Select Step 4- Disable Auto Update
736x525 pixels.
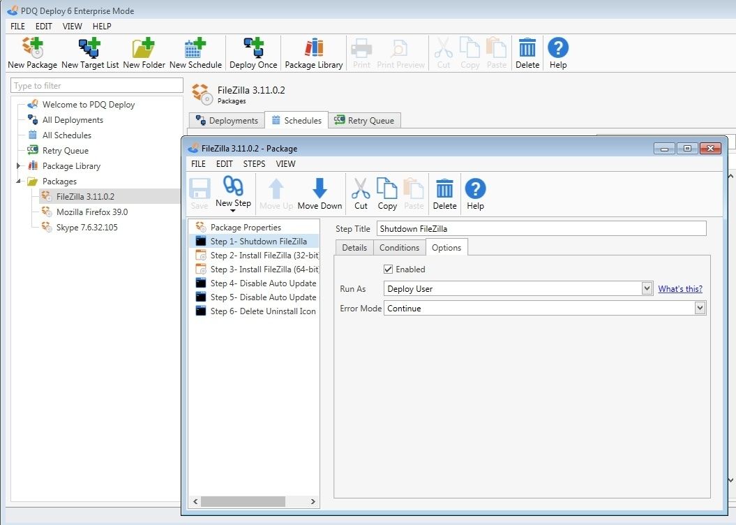pos(253,283)
